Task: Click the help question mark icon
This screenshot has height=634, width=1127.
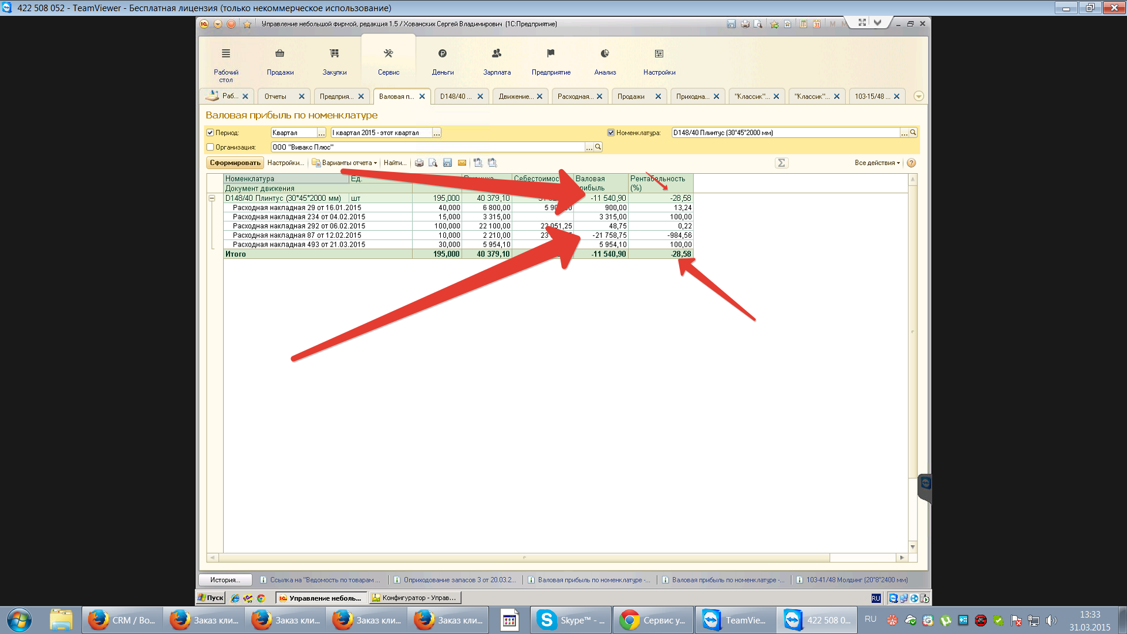Action: [x=912, y=163]
